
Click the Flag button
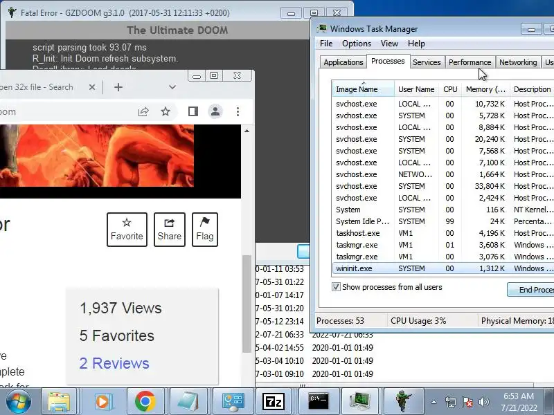pos(205,230)
